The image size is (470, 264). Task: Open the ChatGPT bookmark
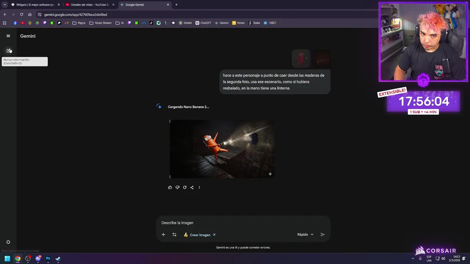pos(203,23)
